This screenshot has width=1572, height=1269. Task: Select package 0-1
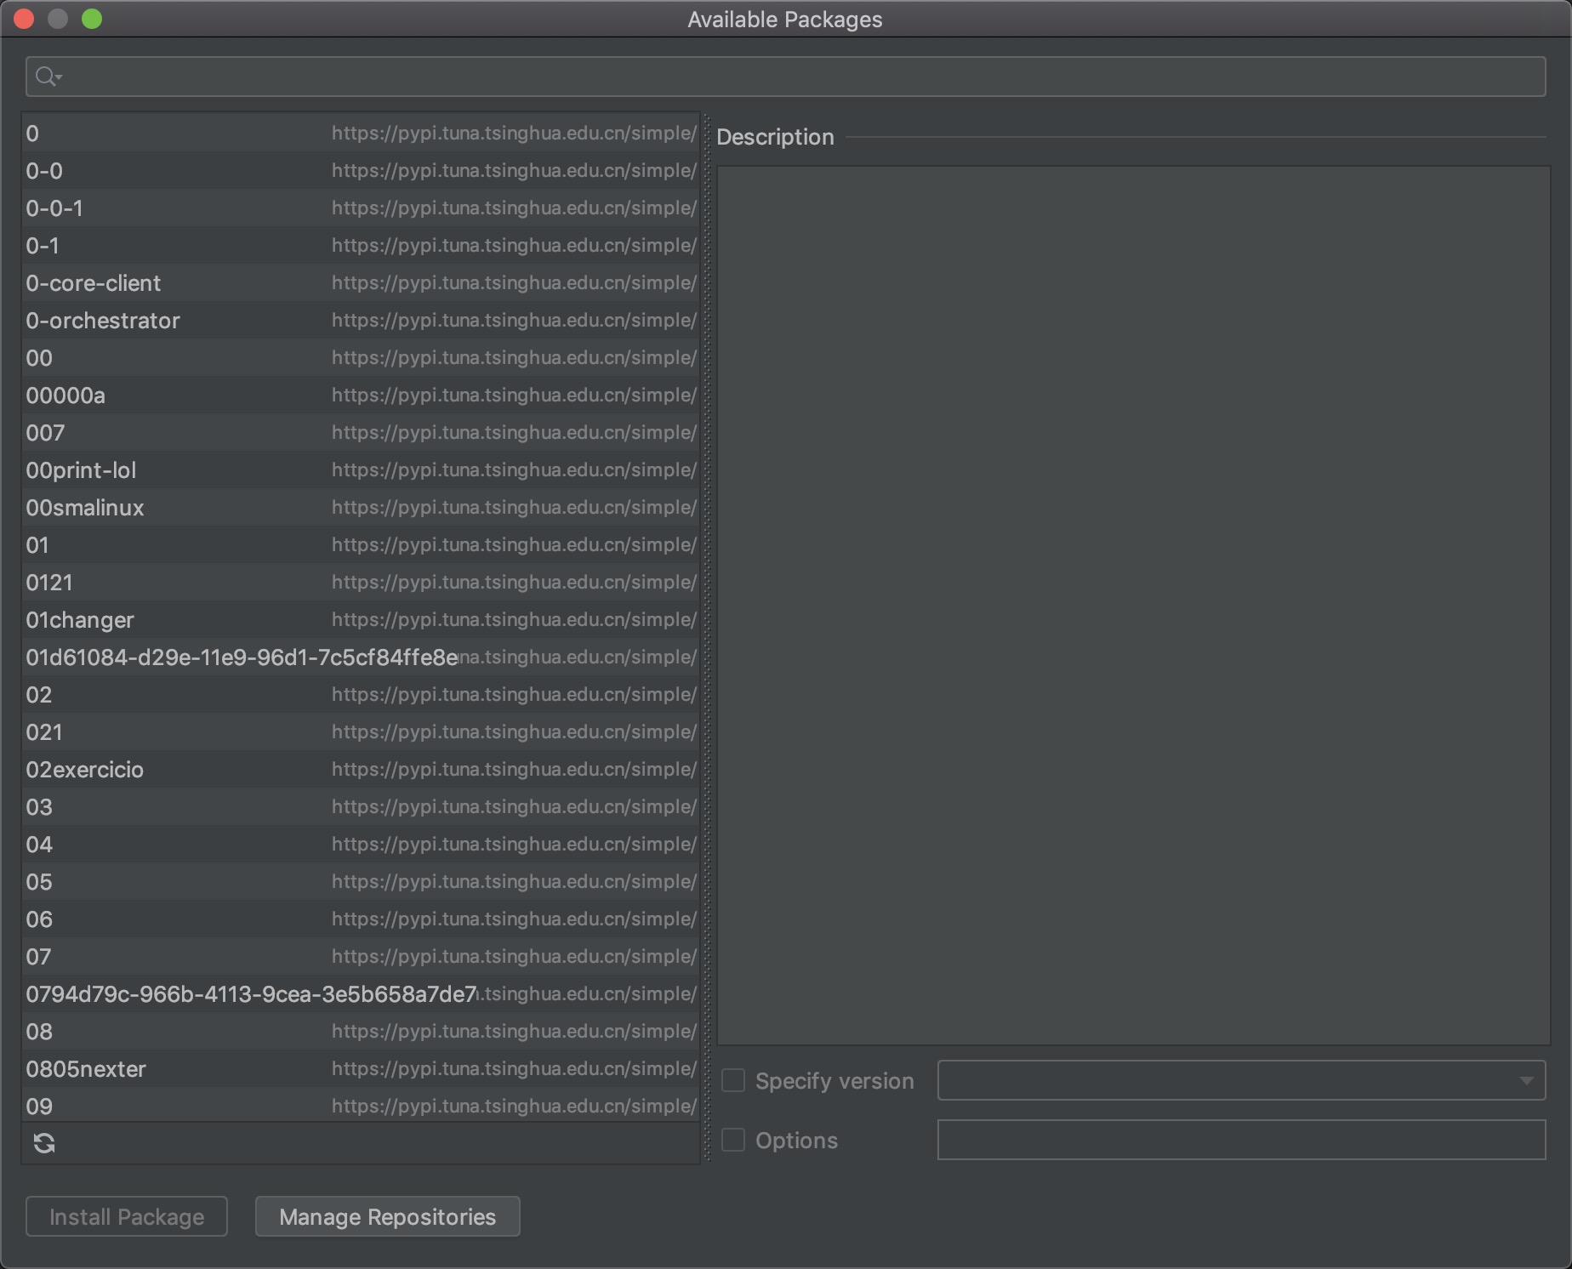361,245
